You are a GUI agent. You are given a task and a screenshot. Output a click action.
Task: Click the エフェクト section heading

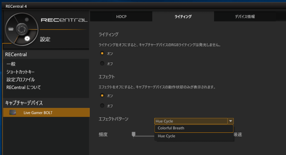tap(107, 77)
